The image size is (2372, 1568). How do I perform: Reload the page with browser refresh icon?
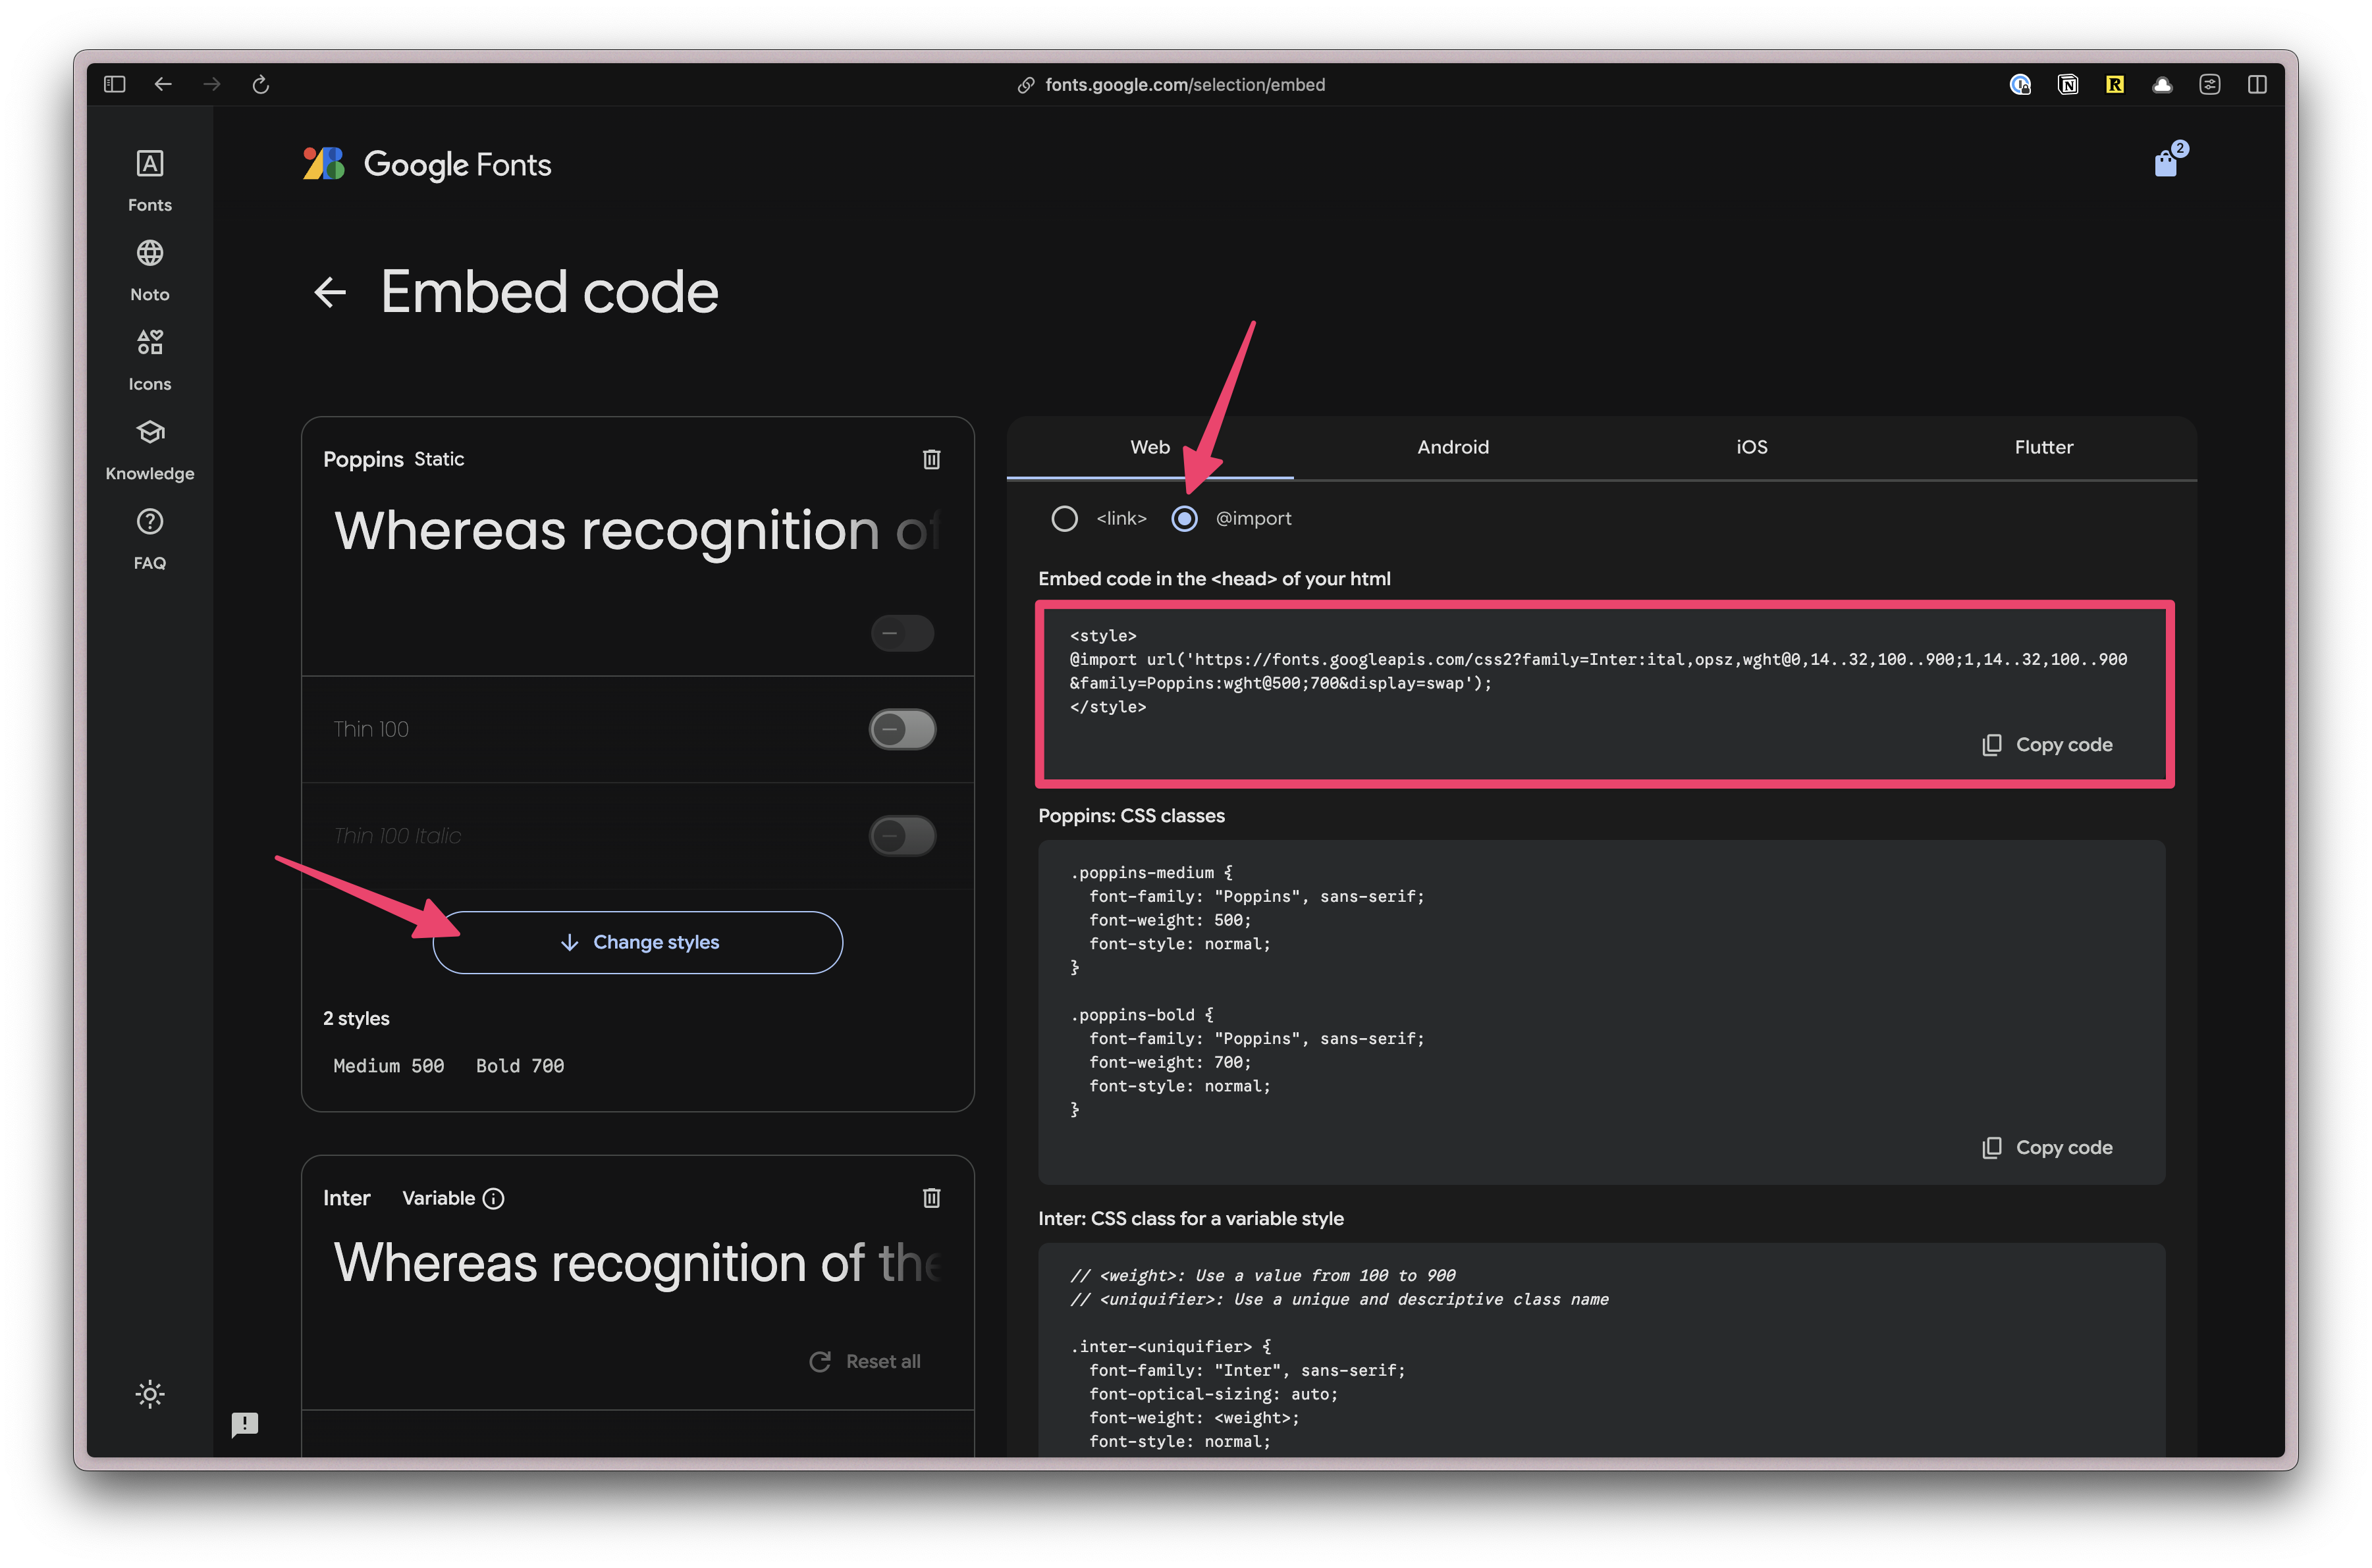tap(261, 84)
